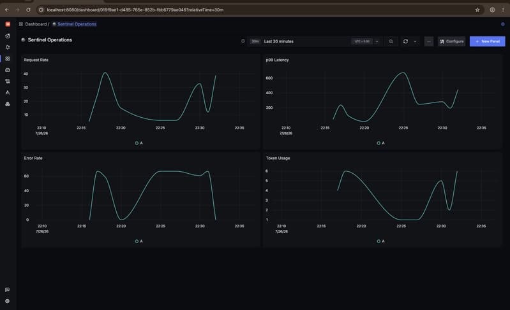
Task: Click the 22:35 label in Token Usage chart
Action: (x=481, y=226)
